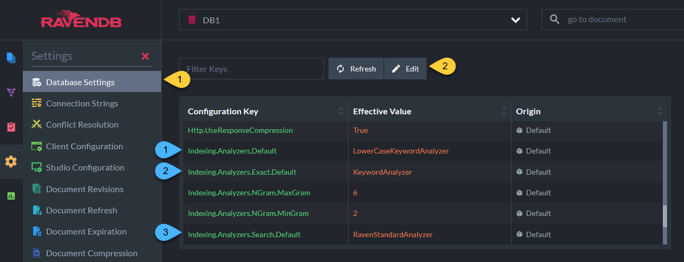Screen dimensions: 684x262
Task: Click the Settings gear sidebar icon
Action: click(11, 161)
